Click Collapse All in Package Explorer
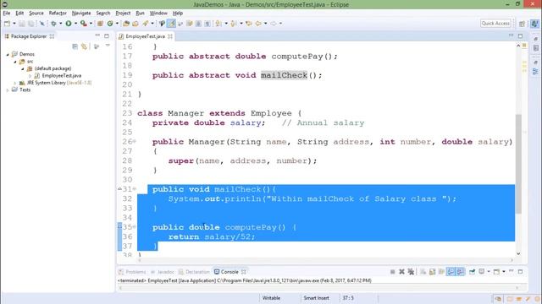542x304 pixels. [75, 46]
